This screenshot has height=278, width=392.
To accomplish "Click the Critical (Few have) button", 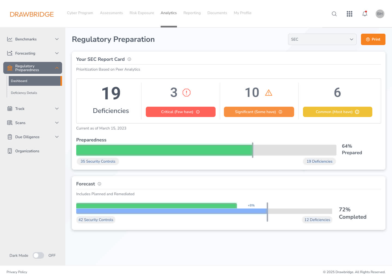I will [x=180, y=112].
